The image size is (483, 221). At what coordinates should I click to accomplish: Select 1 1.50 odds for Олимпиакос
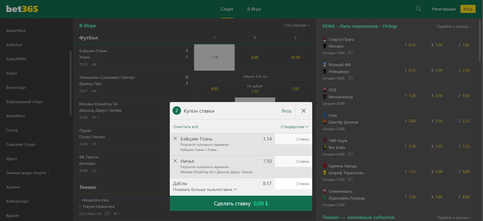tap(410, 197)
